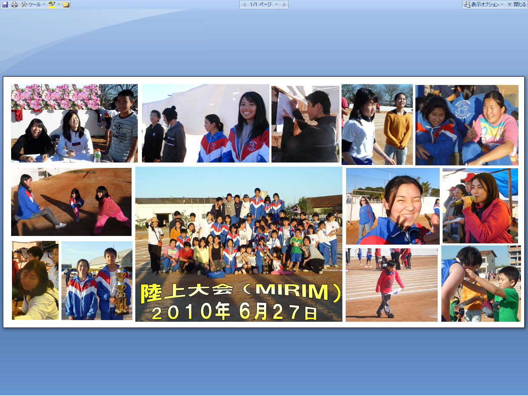Click the Save floppy disk icon
528x396 pixels.
[5, 5]
